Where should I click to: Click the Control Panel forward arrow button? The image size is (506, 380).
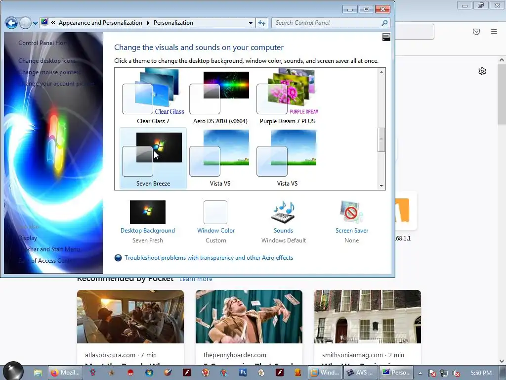coord(25,23)
